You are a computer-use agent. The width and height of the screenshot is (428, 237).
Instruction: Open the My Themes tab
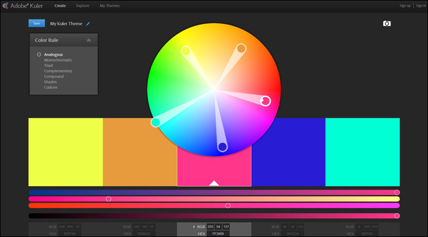click(109, 5)
